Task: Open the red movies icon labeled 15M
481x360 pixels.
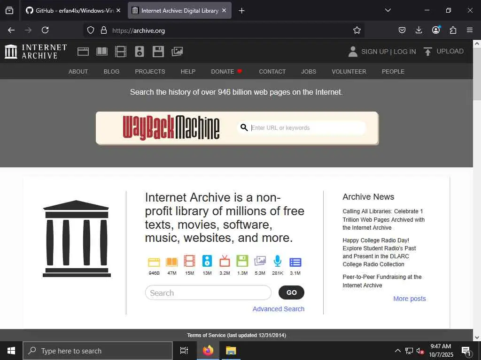Action: [190, 261]
